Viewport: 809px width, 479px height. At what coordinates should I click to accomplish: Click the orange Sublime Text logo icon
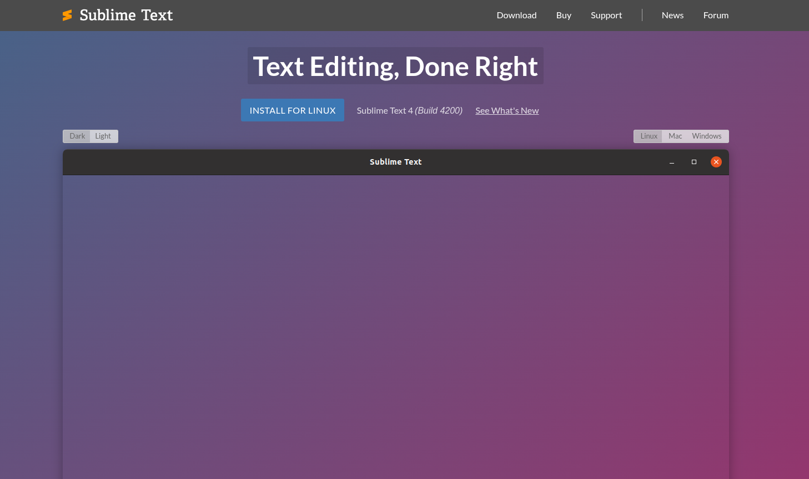67,15
